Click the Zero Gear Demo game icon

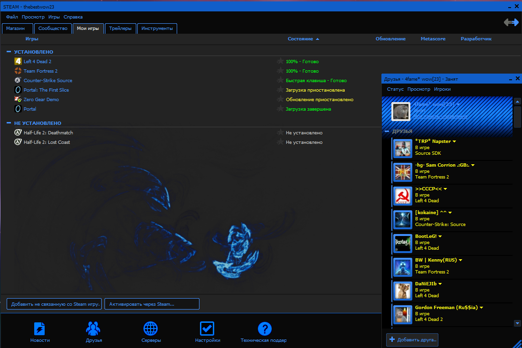18,99
